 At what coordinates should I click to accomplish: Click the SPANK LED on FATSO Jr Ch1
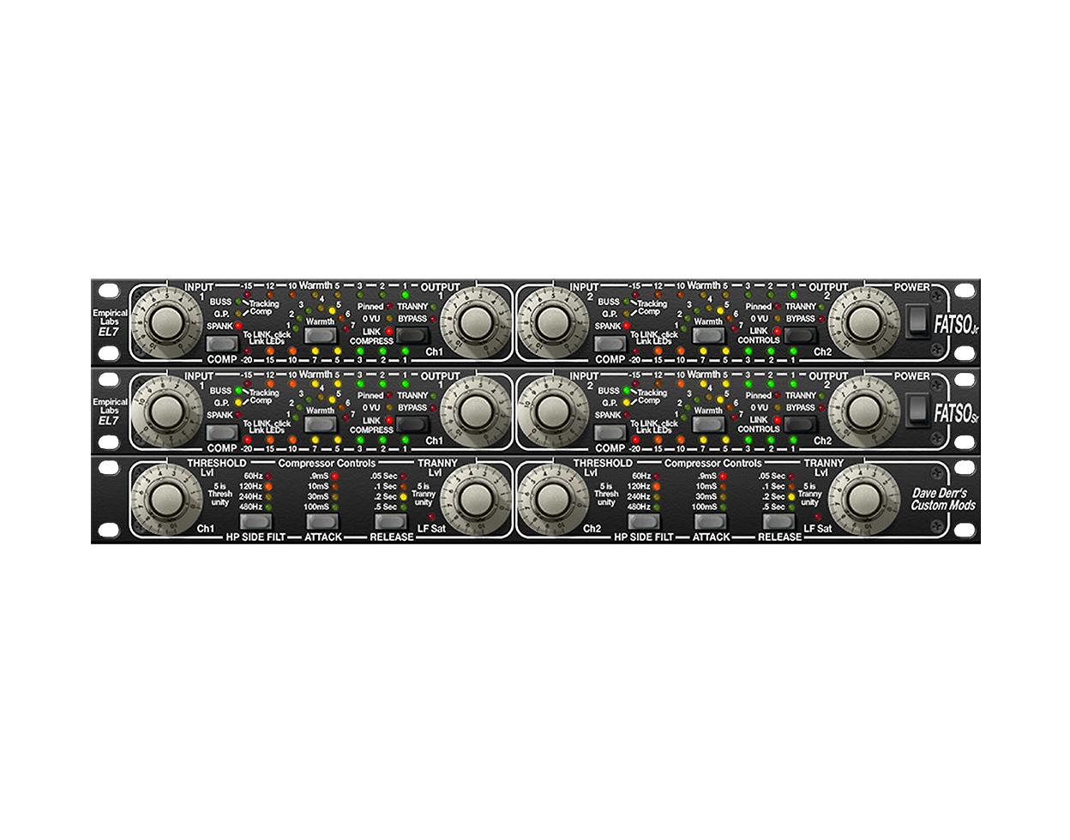pyautogui.click(x=238, y=326)
